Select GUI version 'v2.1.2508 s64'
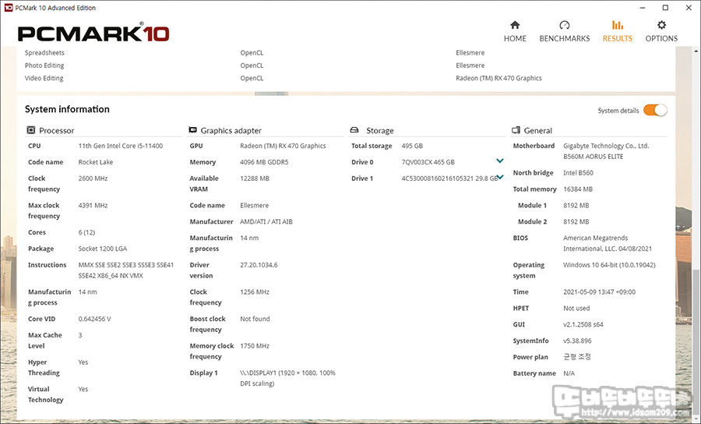This screenshot has width=701, height=424. click(583, 324)
